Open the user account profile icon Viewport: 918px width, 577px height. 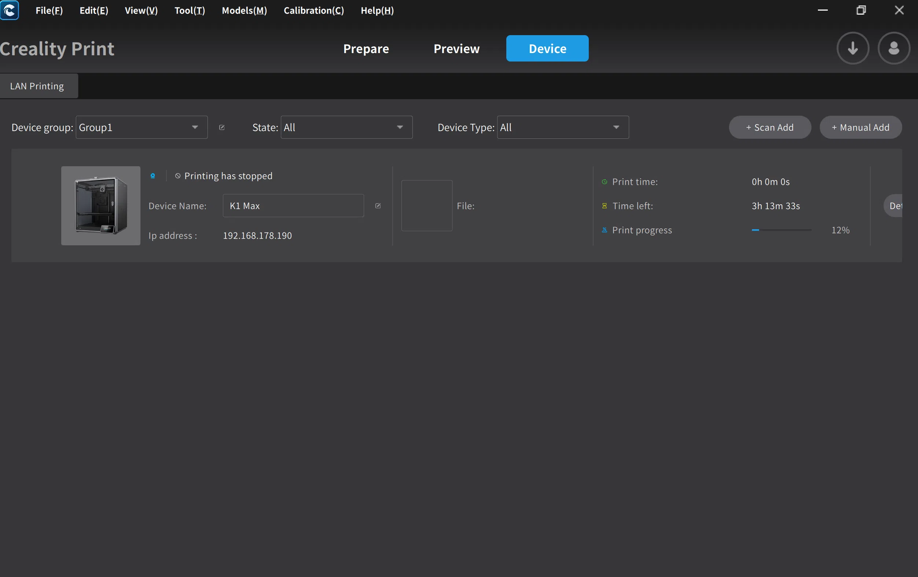tap(893, 48)
